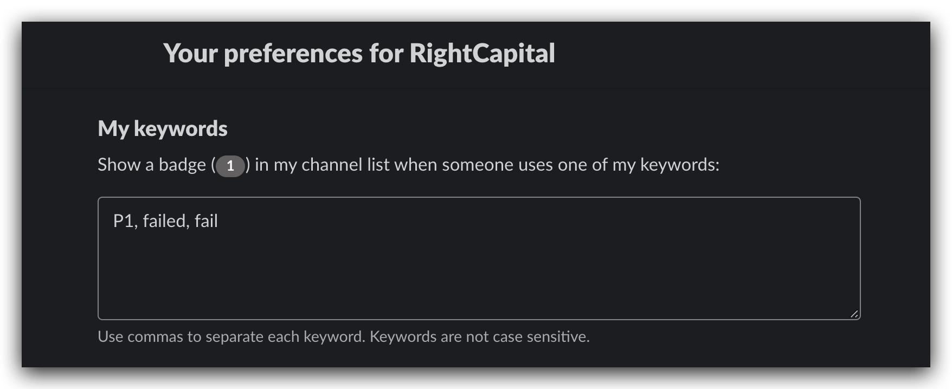Click "Use commas to separate each keyword" hint
Viewport: 952px width, 389px height.
point(231,337)
